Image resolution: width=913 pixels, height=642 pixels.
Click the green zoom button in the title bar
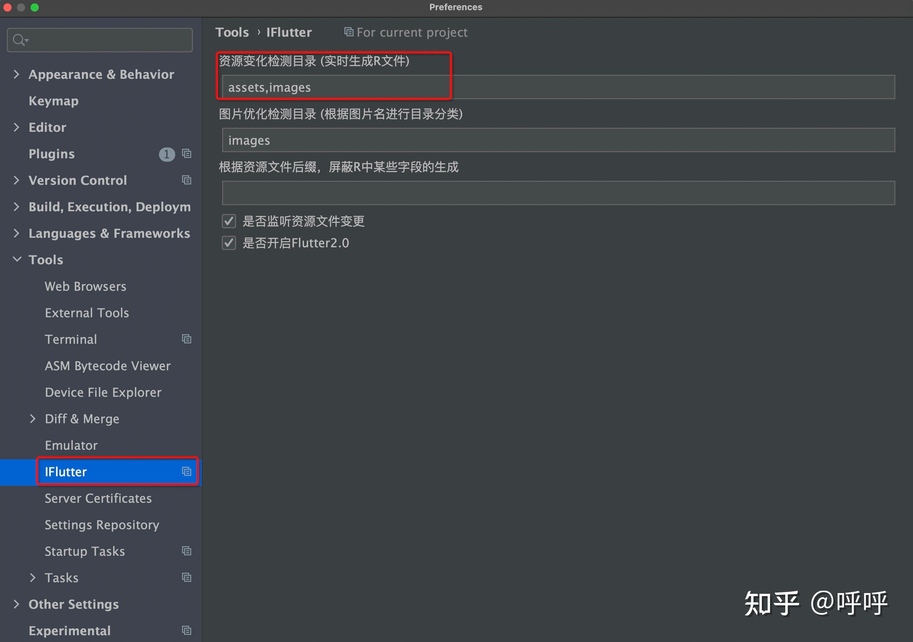pos(35,7)
